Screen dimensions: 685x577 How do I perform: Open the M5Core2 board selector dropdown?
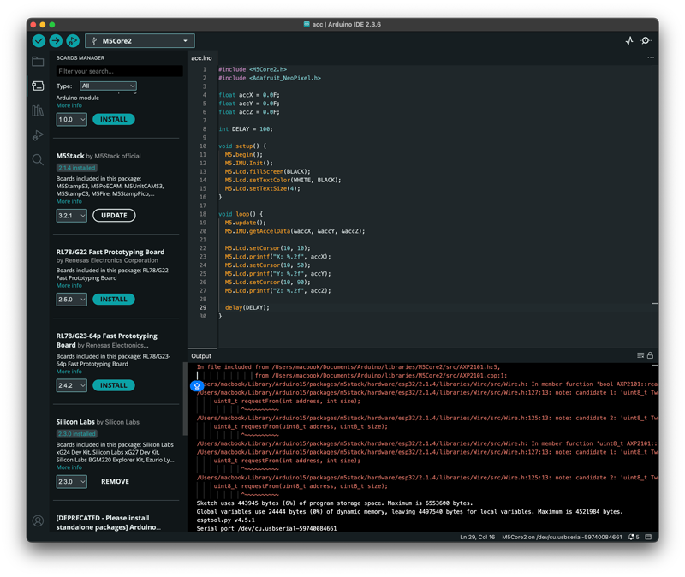click(140, 40)
